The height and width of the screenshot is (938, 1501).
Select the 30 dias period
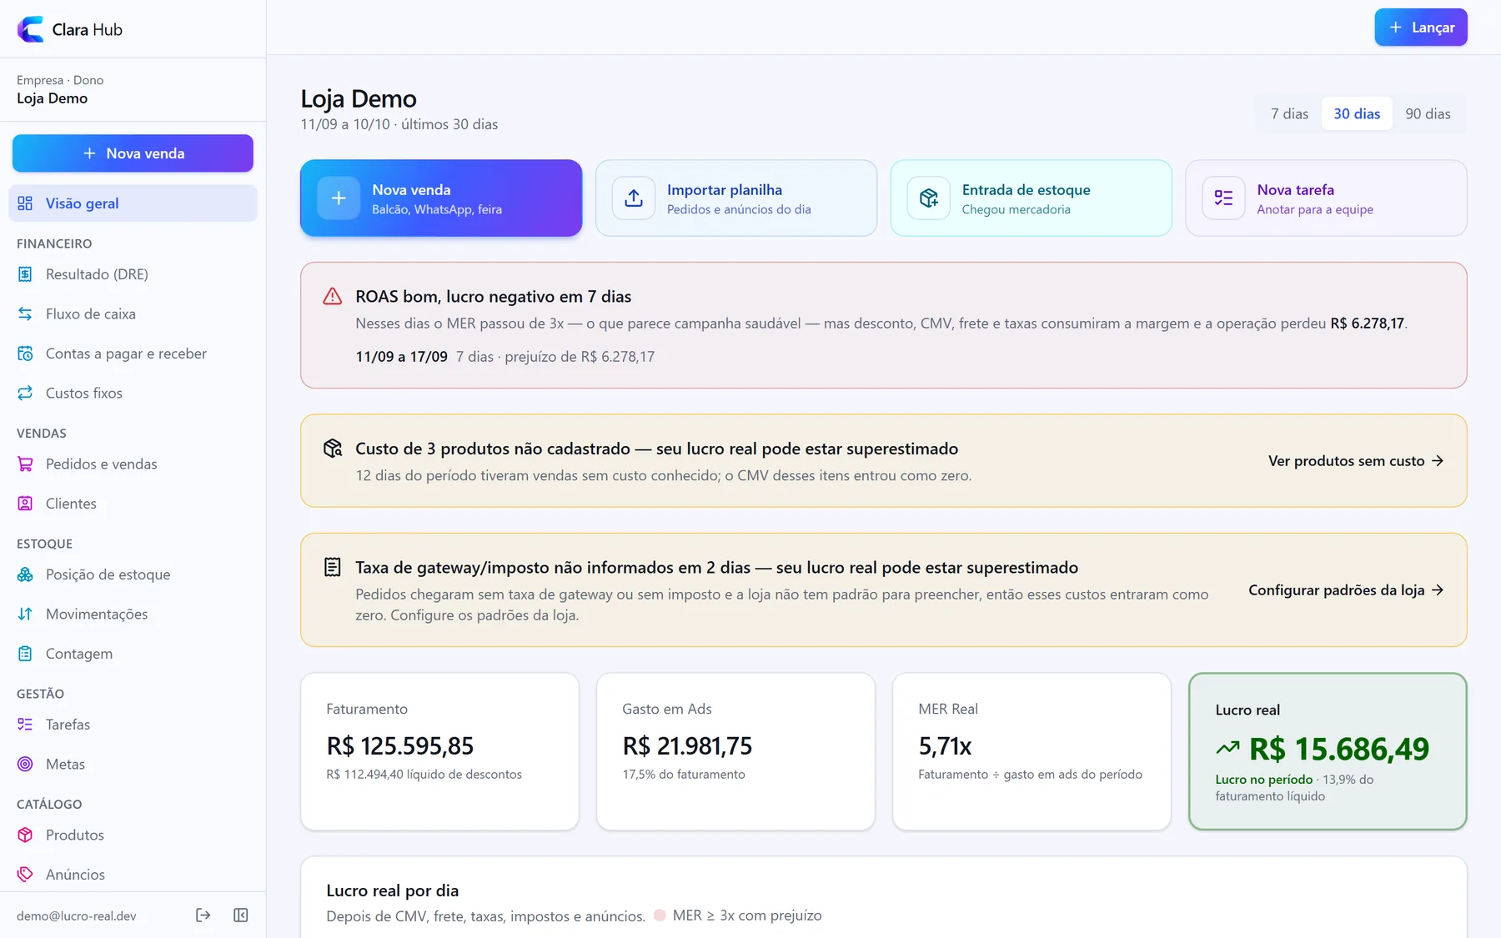[x=1357, y=114]
